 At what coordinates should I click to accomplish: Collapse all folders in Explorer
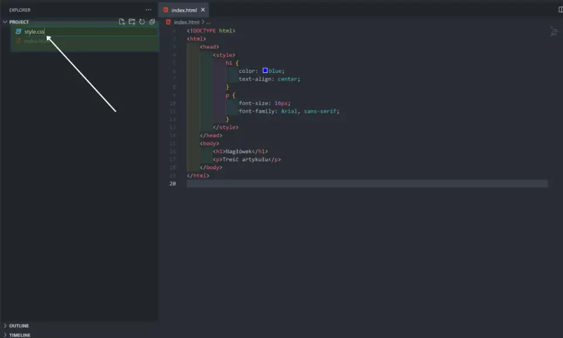click(152, 22)
